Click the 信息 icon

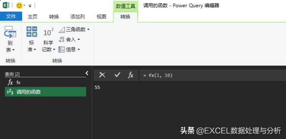coord(61,49)
